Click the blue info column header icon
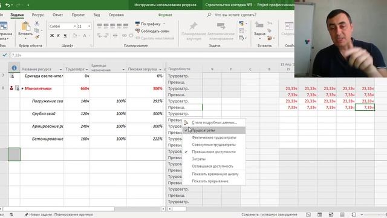This screenshot has width=387, height=218. tap(14, 68)
